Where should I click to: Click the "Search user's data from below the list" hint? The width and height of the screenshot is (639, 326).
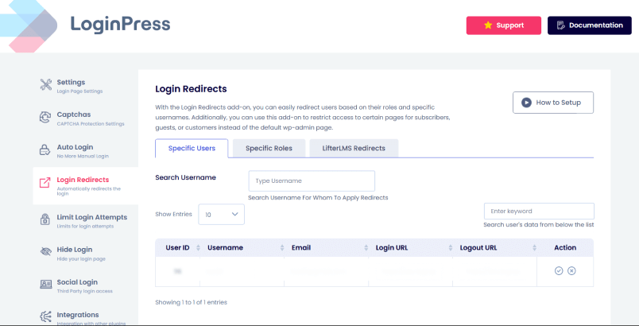tap(538, 224)
